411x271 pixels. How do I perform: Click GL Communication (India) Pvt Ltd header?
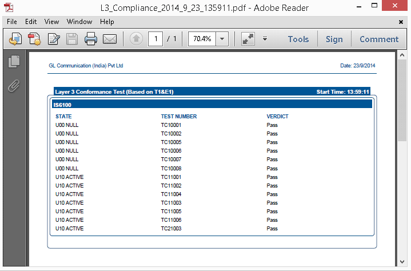[x=86, y=66]
